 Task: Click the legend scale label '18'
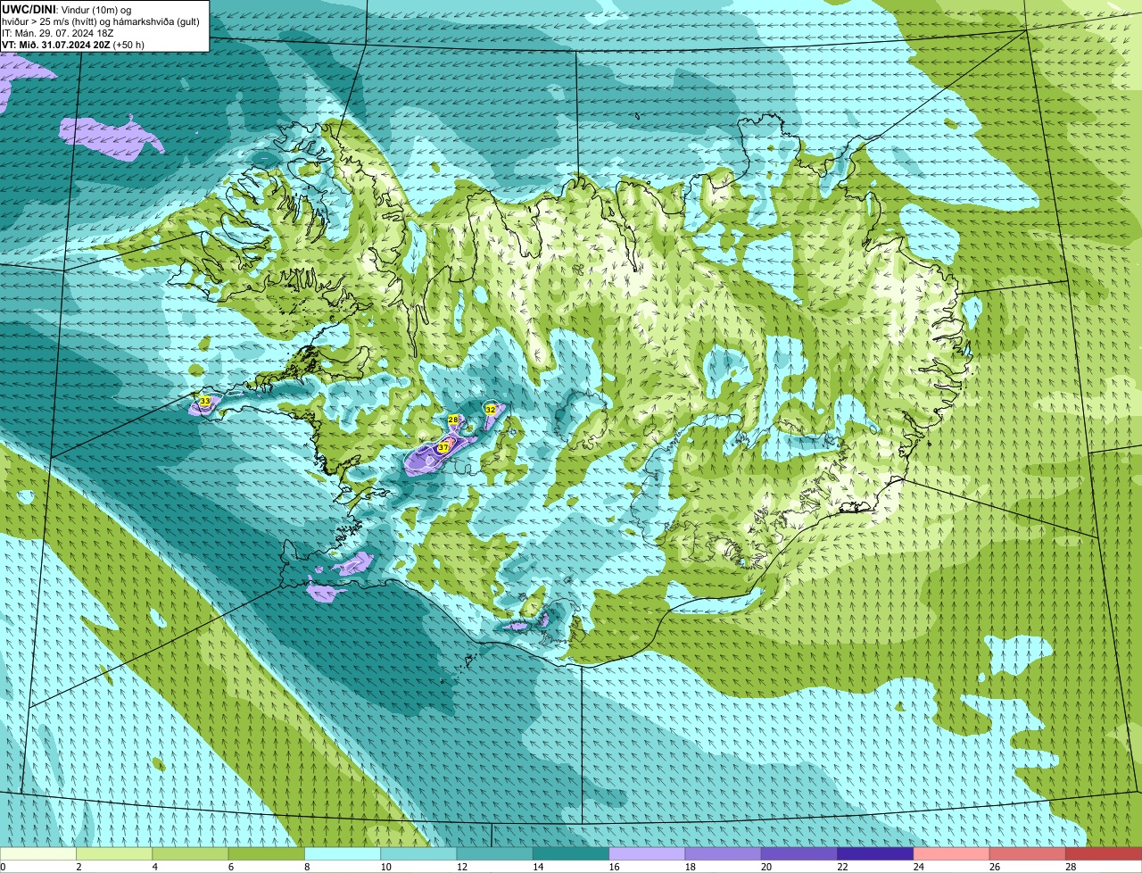pyautogui.click(x=690, y=867)
